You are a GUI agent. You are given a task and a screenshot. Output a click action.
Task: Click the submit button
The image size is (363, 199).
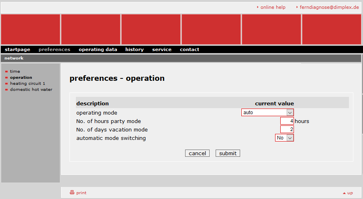[x=228, y=153]
